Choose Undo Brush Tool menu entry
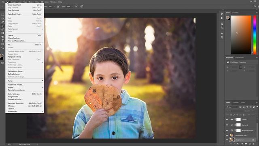The width and height of the screenshot is (259, 146). click(25, 5)
